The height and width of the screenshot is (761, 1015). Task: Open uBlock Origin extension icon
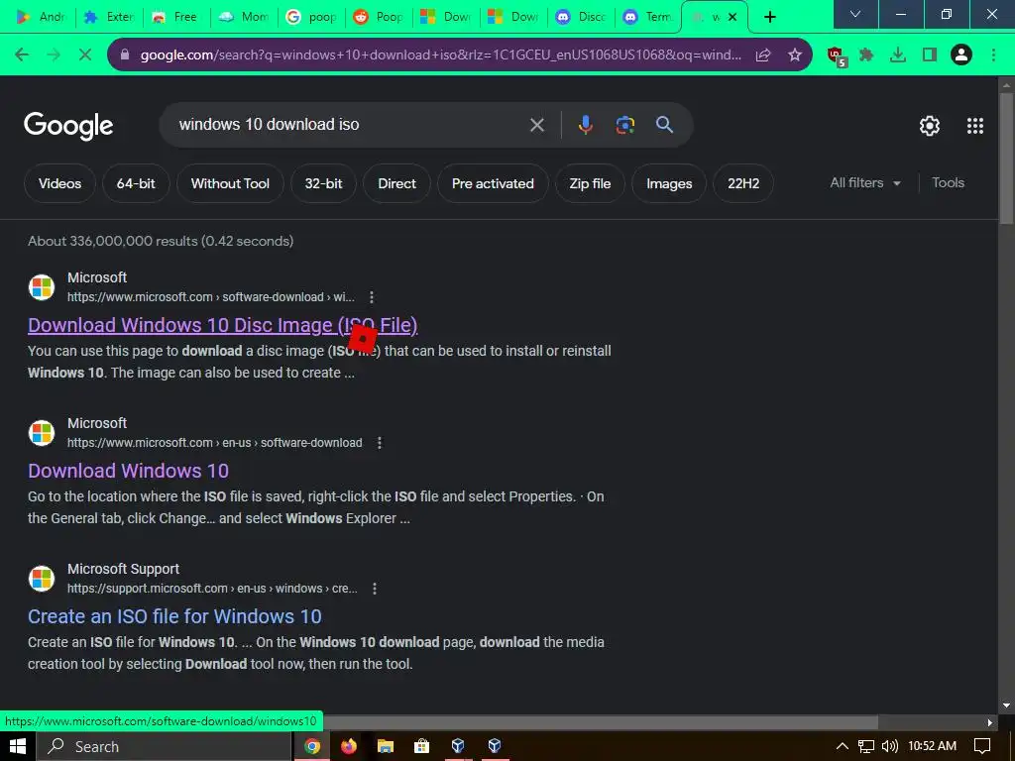coord(837,55)
